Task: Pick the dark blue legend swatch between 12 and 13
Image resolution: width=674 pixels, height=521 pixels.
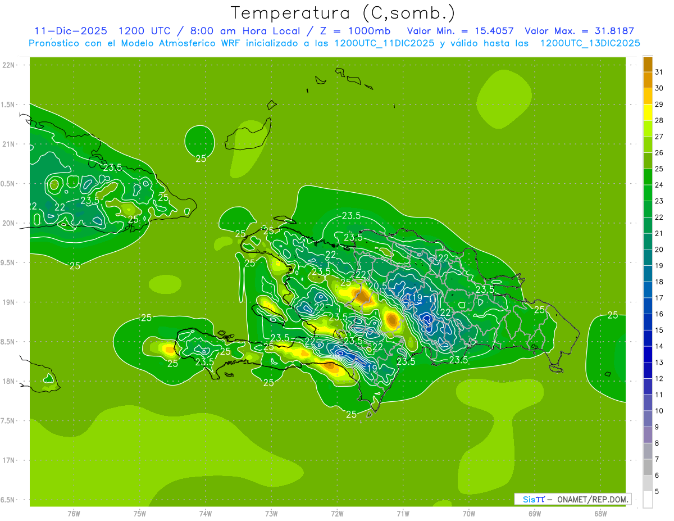Action: 648,371
